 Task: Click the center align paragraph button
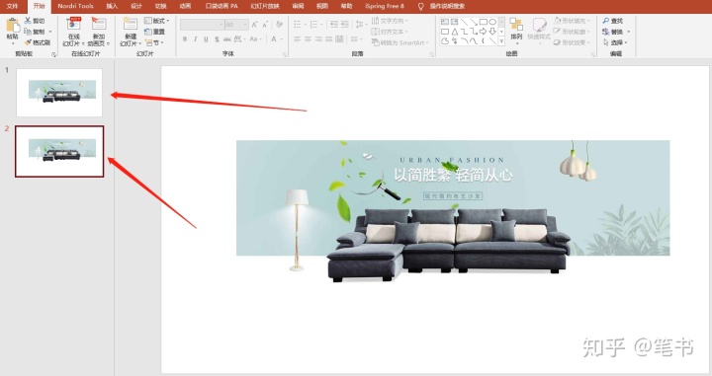pyautogui.click(x=308, y=39)
